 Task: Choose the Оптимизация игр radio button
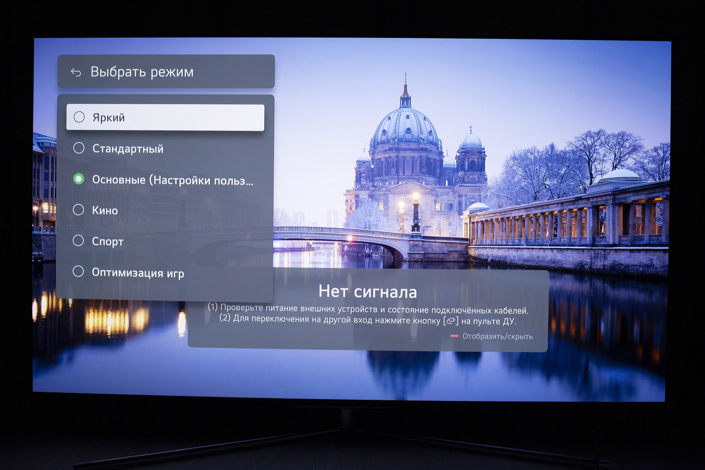(78, 271)
